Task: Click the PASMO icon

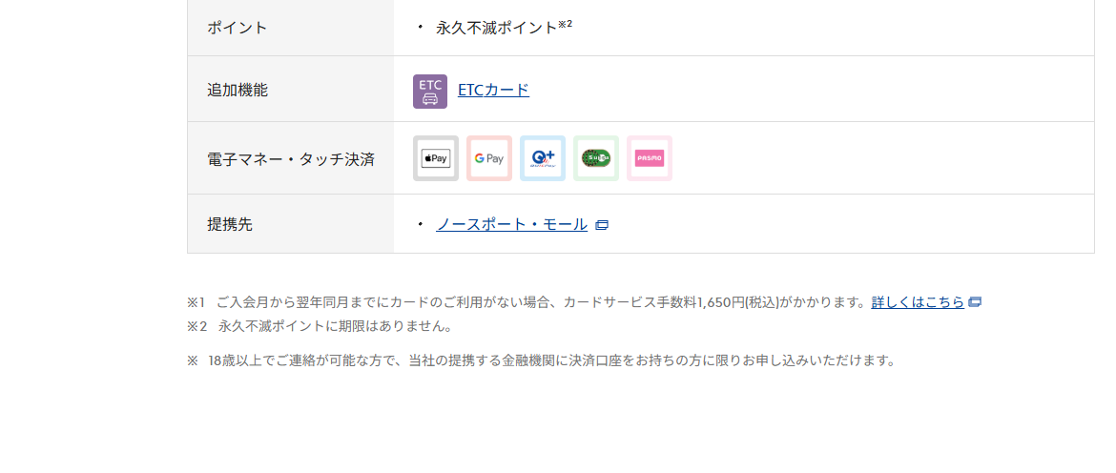Action: [x=650, y=158]
